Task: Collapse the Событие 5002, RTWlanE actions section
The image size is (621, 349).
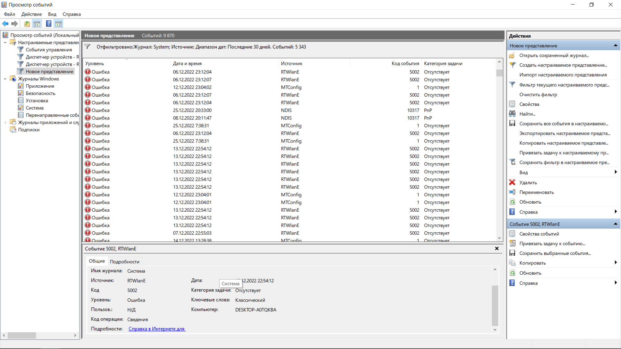Action: [616, 224]
